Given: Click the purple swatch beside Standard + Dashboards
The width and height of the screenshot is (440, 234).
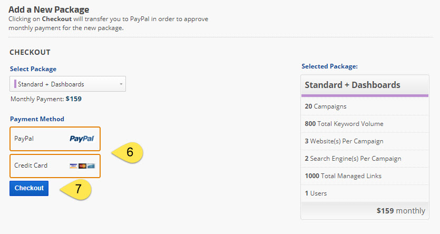Looking at the screenshot, I should click(x=15, y=84).
